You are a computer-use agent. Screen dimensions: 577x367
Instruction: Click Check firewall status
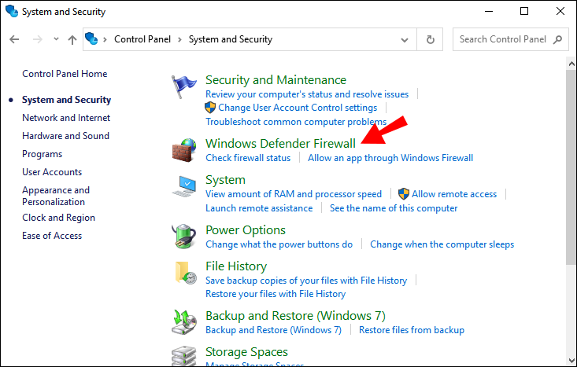click(x=248, y=158)
